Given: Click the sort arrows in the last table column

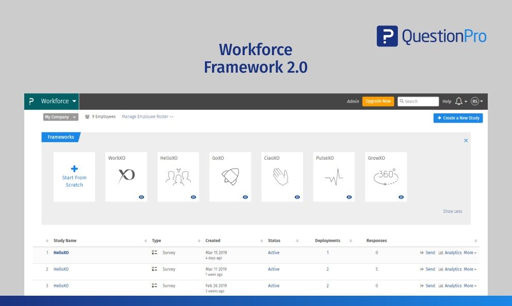Looking at the screenshot, I should click(476, 241).
